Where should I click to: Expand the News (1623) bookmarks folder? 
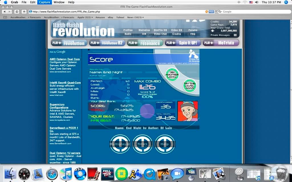tap(135, 17)
